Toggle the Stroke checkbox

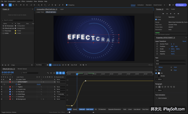156,76
